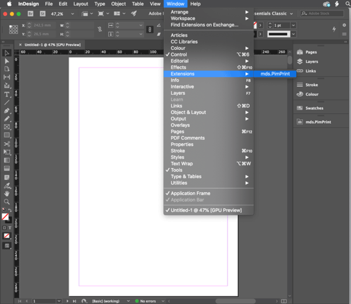Screen dimensions: 351x304
Task: Click the Adobe Stock search field
Action: click(322, 13)
